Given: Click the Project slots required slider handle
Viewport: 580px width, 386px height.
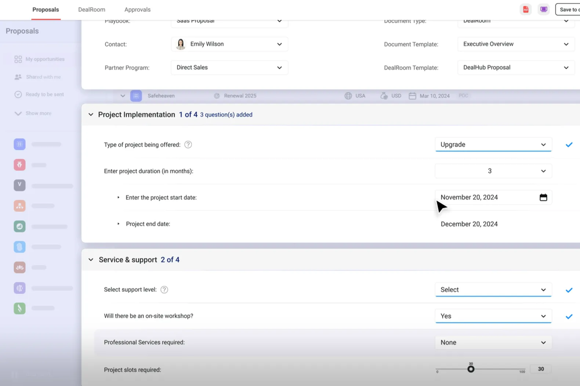Looking at the screenshot, I should coord(471,369).
